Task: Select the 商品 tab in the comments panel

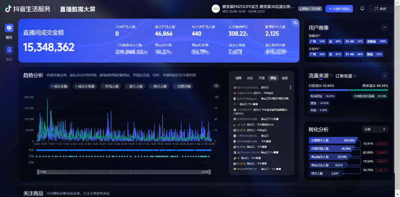Action: tap(250, 78)
